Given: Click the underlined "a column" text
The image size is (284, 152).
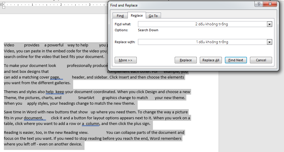Looking at the screenshot, I should [91, 124].
